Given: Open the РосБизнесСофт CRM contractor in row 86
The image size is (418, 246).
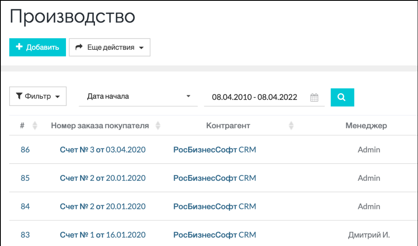Looking at the screenshot, I should pyautogui.click(x=214, y=149).
